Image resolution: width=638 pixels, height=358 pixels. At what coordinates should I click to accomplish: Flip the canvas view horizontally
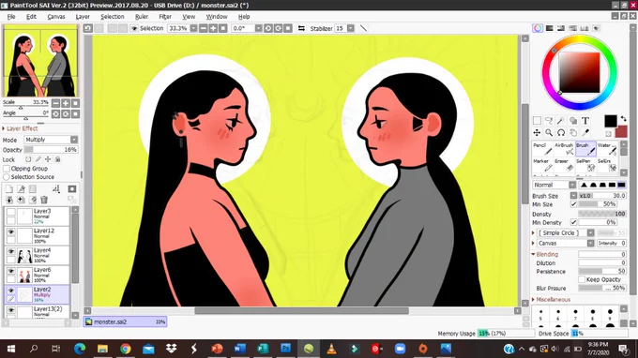pyautogui.click(x=301, y=28)
